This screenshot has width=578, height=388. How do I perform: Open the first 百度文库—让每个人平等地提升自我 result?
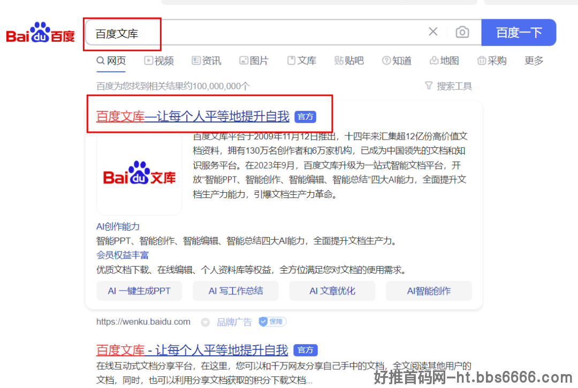point(193,117)
